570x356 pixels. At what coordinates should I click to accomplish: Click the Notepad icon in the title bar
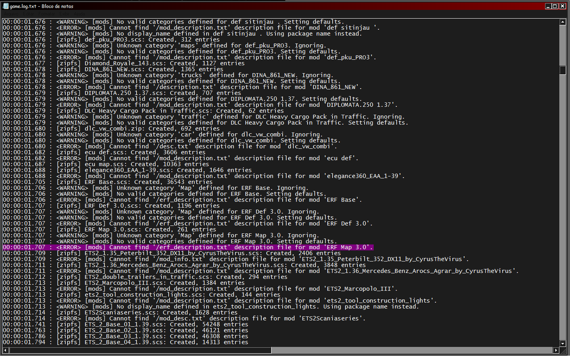click(6, 6)
